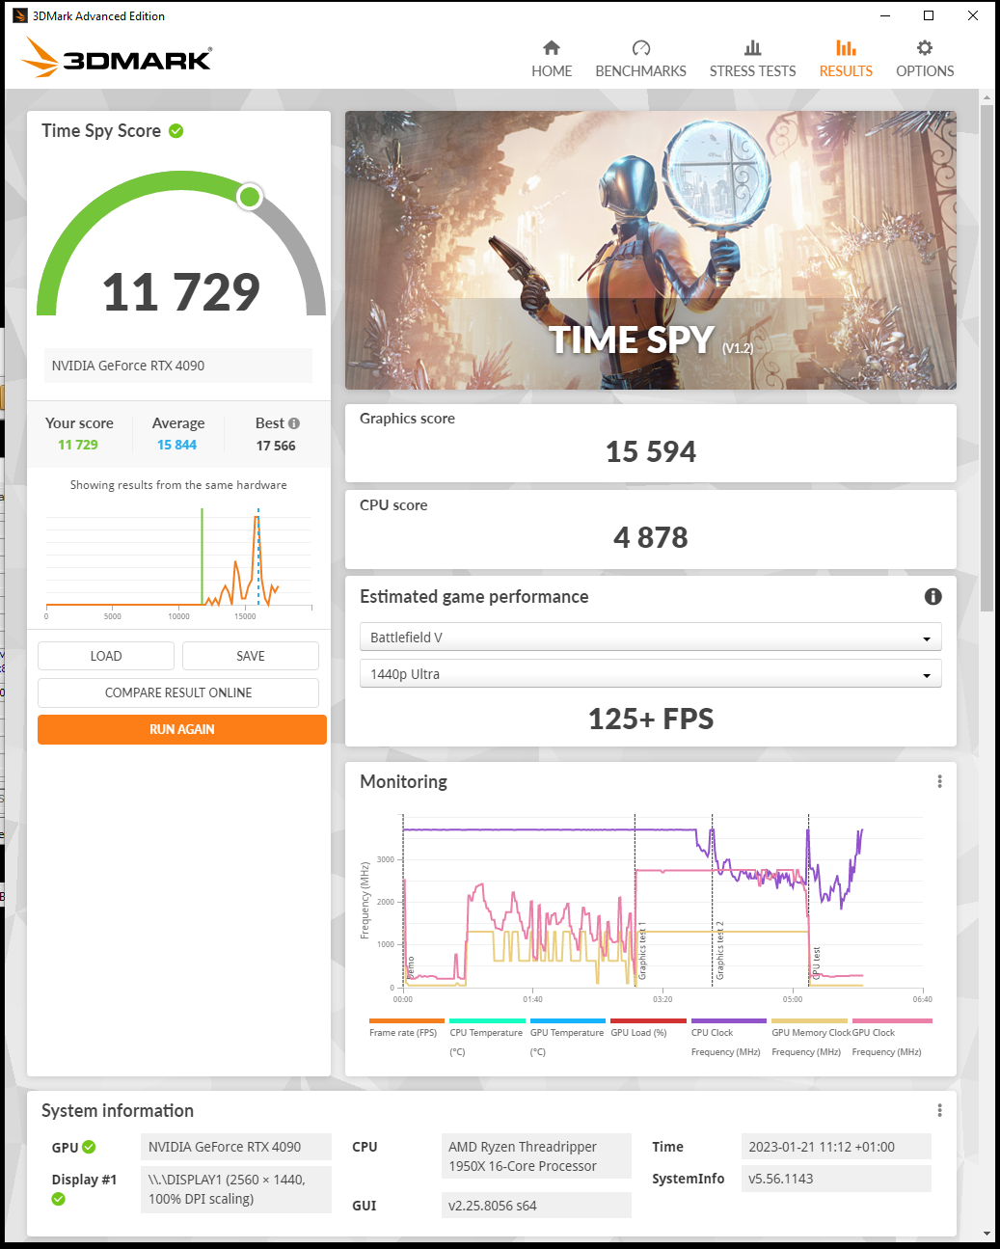
Task: Click the info icon next to Best score
Action: [x=294, y=423]
